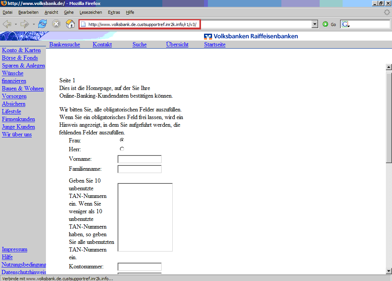The width and height of the screenshot is (392, 281).
Task: Open Bauen & Wohnen sidebar link
Action: coord(23,88)
